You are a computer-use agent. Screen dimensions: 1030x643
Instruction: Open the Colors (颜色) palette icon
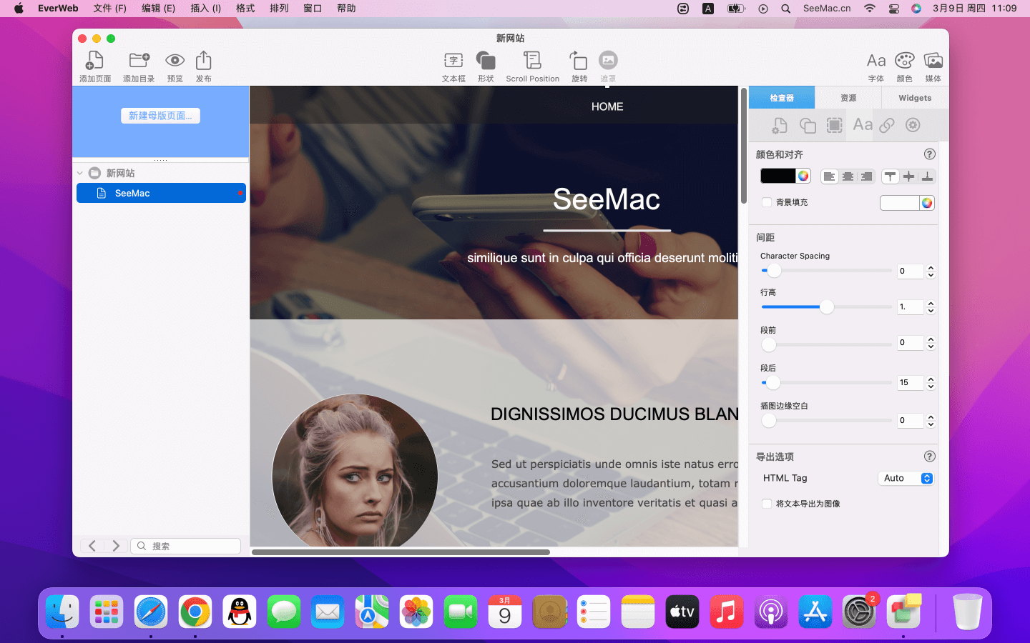coord(904,61)
